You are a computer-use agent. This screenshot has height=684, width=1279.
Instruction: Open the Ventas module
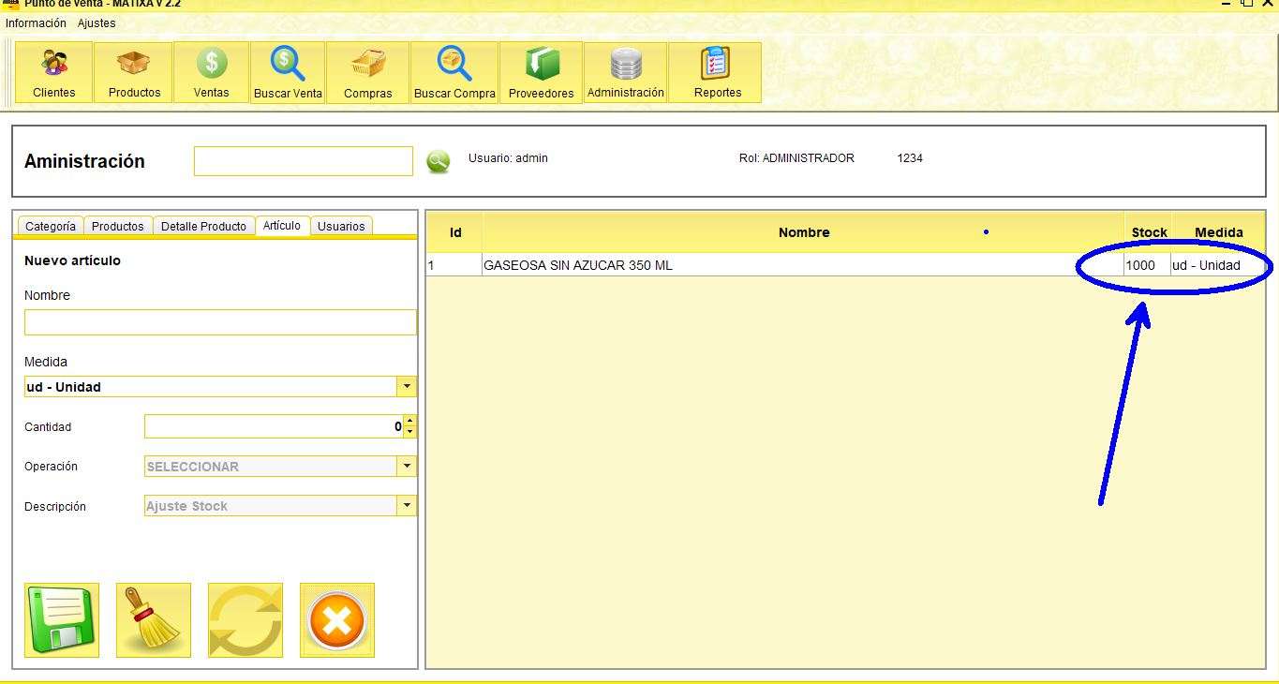tap(211, 71)
